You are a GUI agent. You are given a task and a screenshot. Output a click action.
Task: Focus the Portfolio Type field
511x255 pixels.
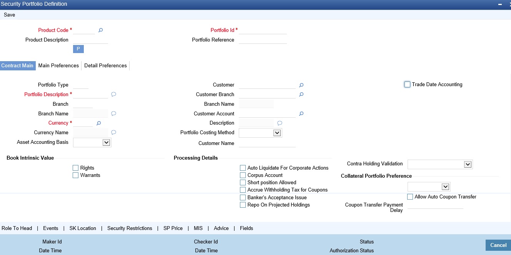point(80,85)
